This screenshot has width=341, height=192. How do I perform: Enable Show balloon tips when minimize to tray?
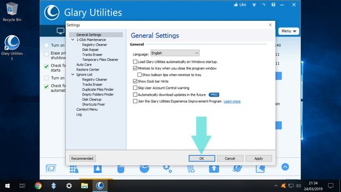pyautogui.click(x=140, y=75)
